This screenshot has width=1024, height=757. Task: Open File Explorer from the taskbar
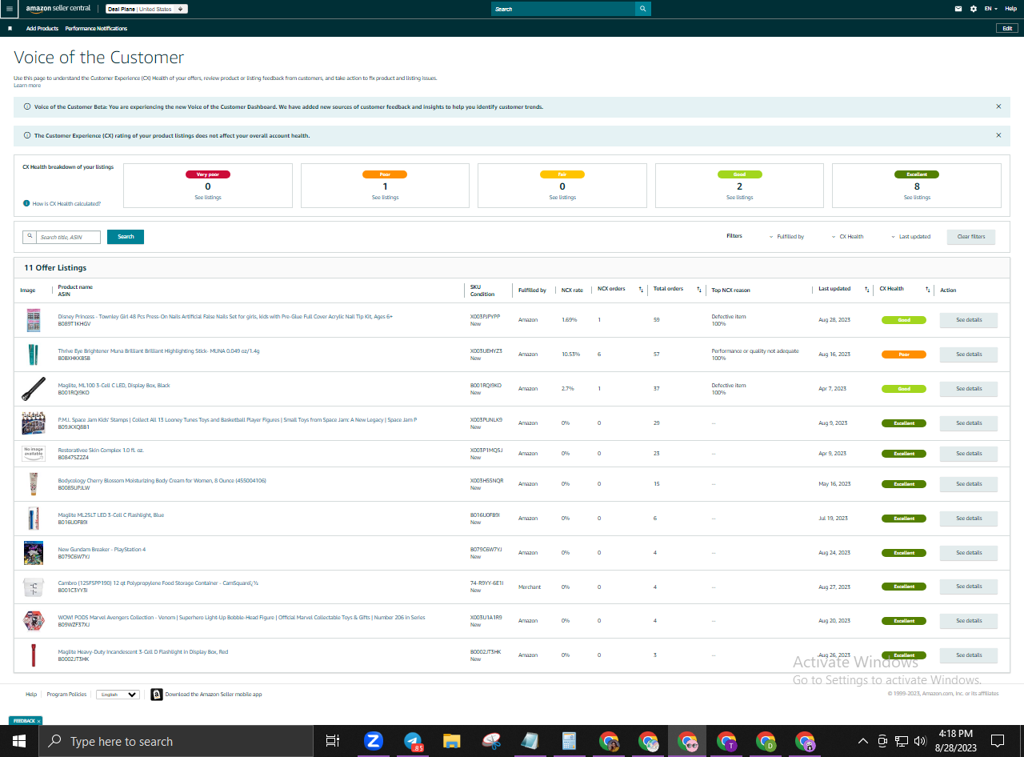tap(452, 741)
